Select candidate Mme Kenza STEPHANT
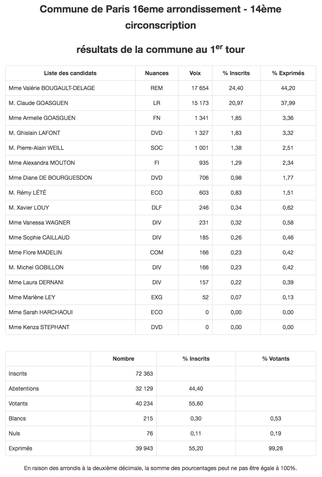322x477 pixels. 39,327
